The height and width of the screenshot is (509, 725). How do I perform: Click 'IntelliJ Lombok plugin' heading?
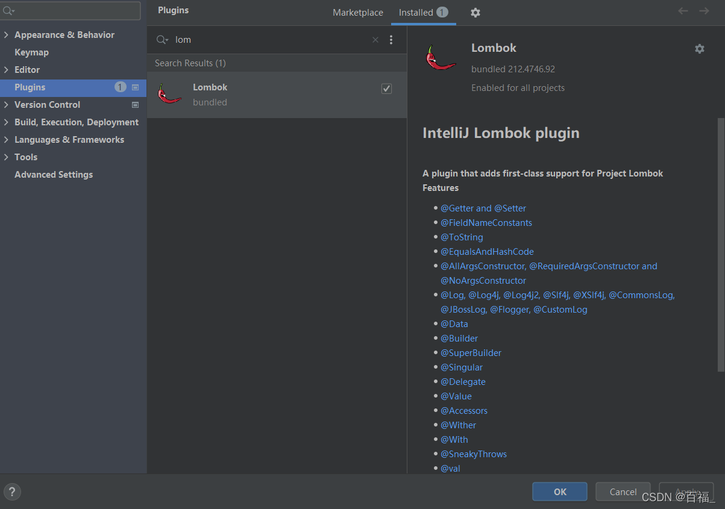click(x=501, y=133)
